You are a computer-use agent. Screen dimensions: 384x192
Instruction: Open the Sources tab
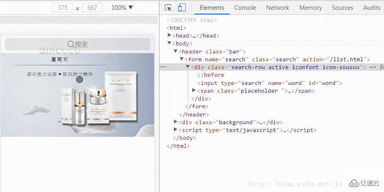click(342, 8)
